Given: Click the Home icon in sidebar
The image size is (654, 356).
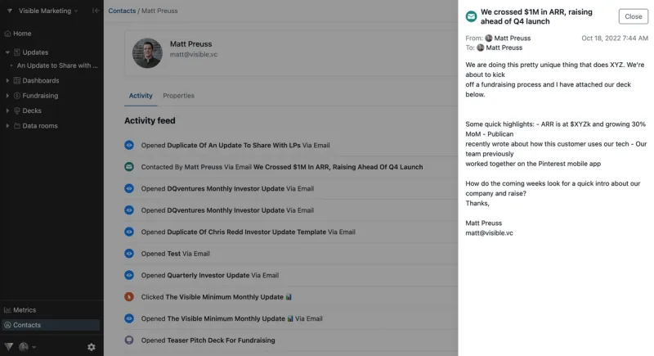Looking at the screenshot, I should [x=7, y=34].
